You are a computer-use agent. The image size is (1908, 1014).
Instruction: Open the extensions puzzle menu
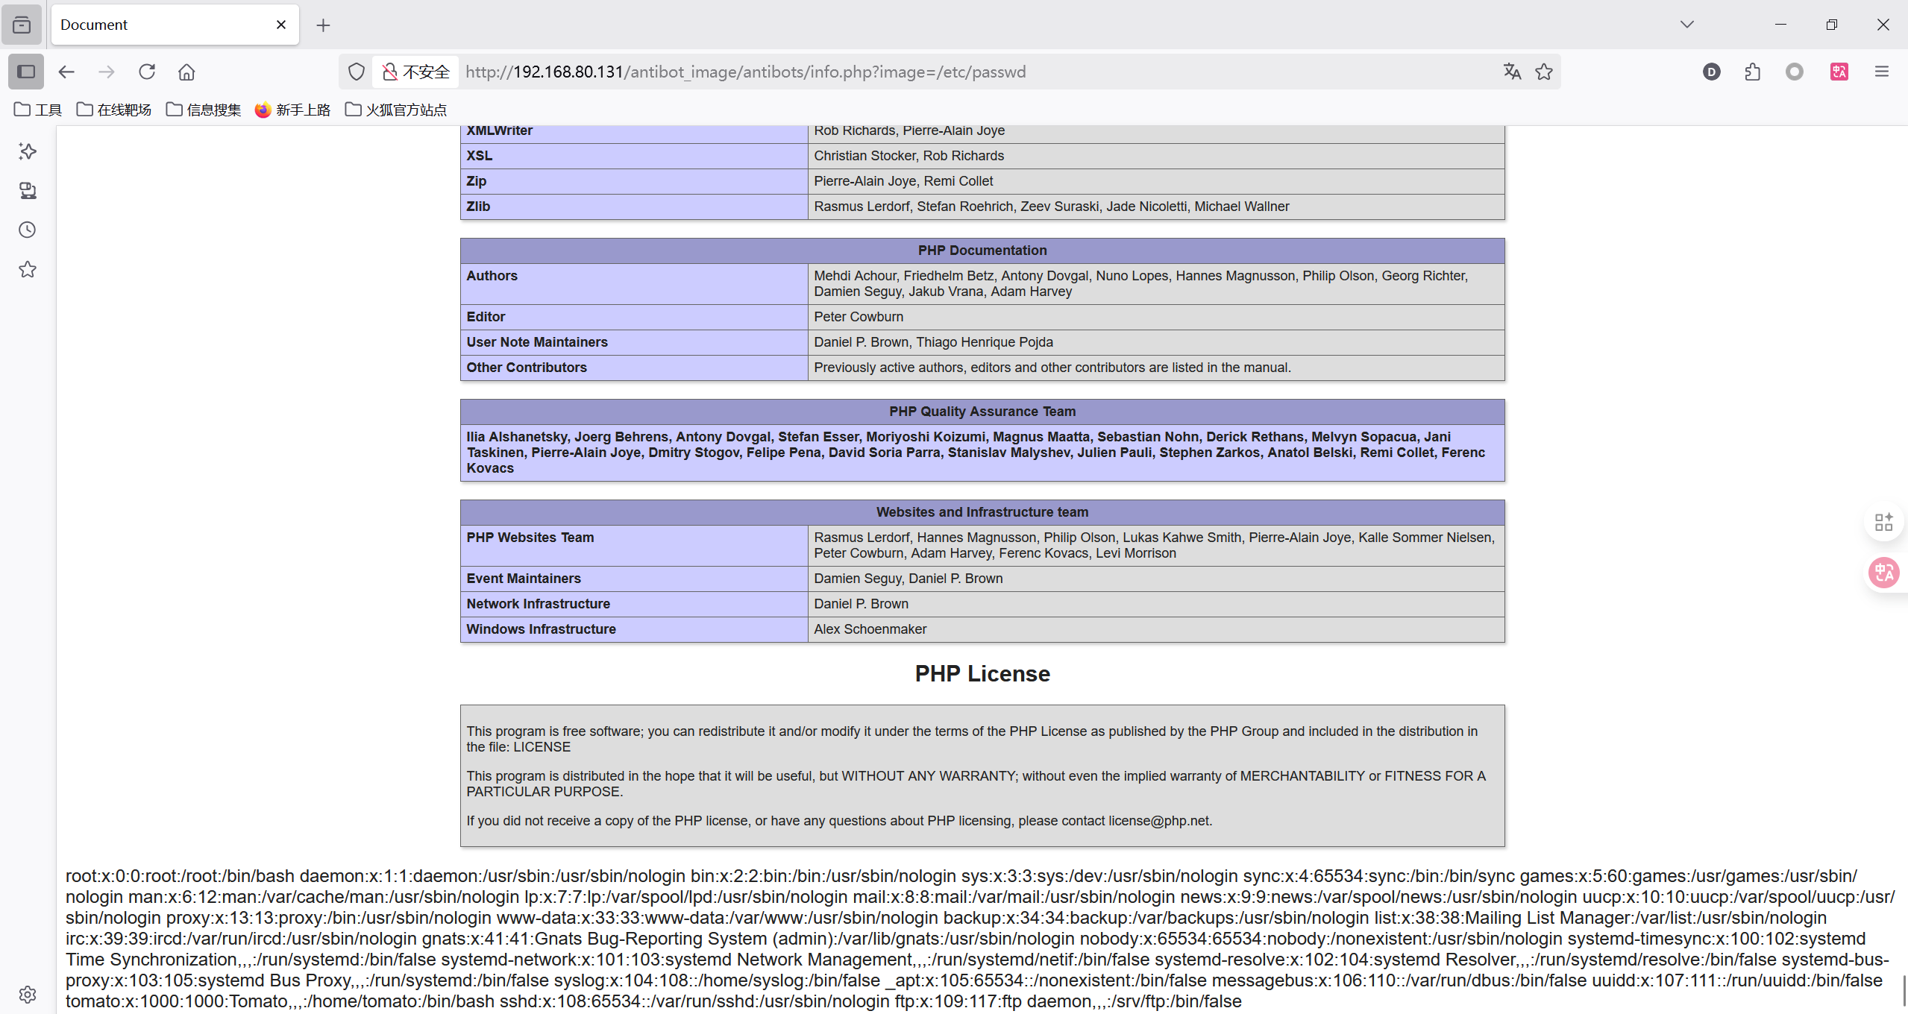(x=1753, y=72)
